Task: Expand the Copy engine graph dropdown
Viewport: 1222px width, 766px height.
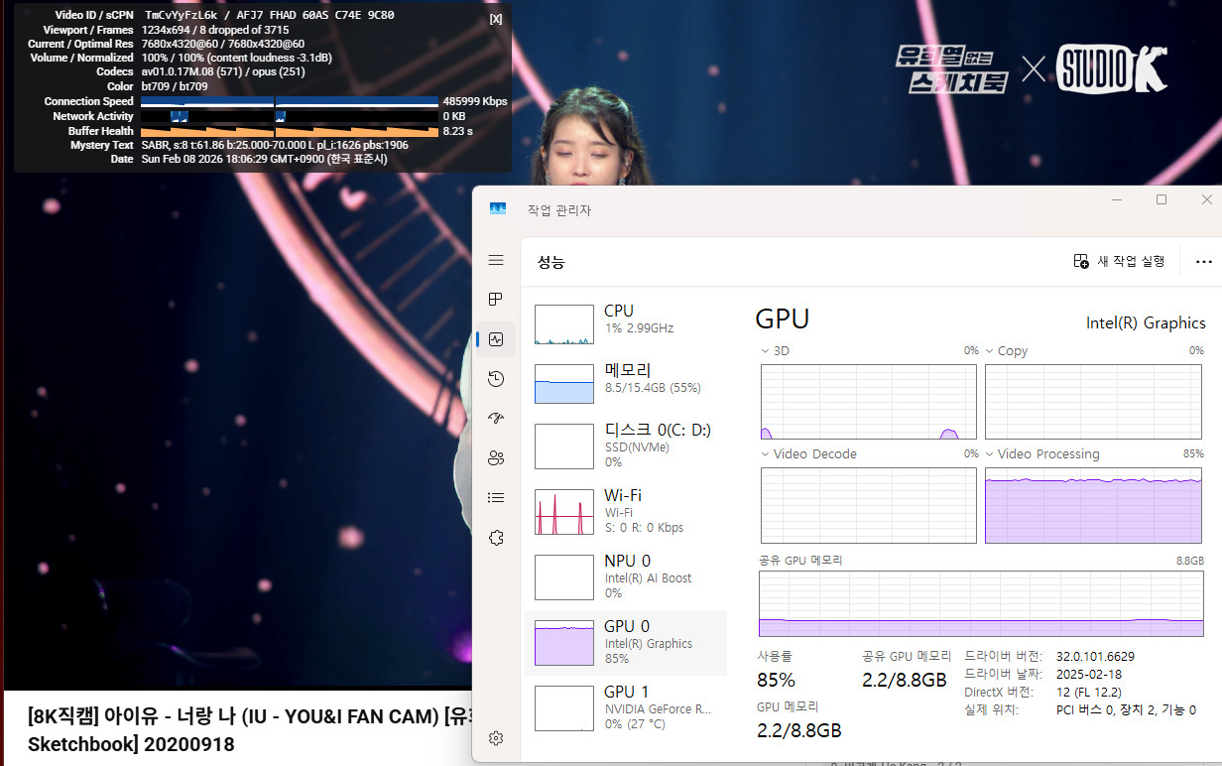Action: click(x=990, y=351)
